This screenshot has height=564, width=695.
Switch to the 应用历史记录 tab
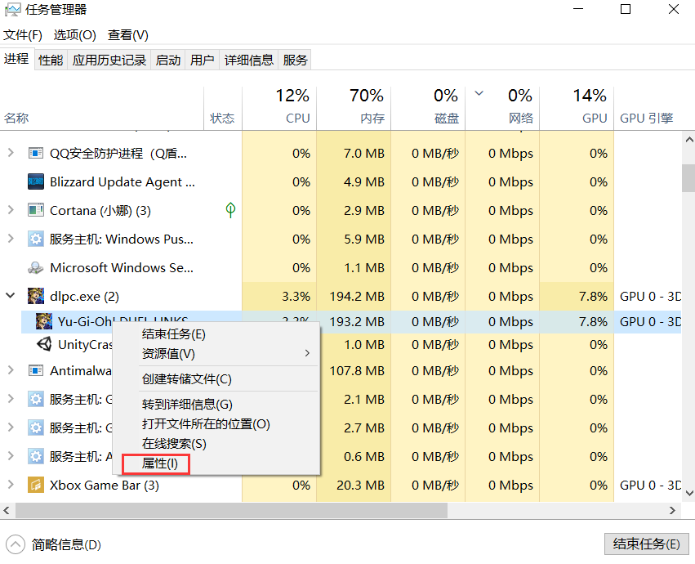pyautogui.click(x=109, y=60)
